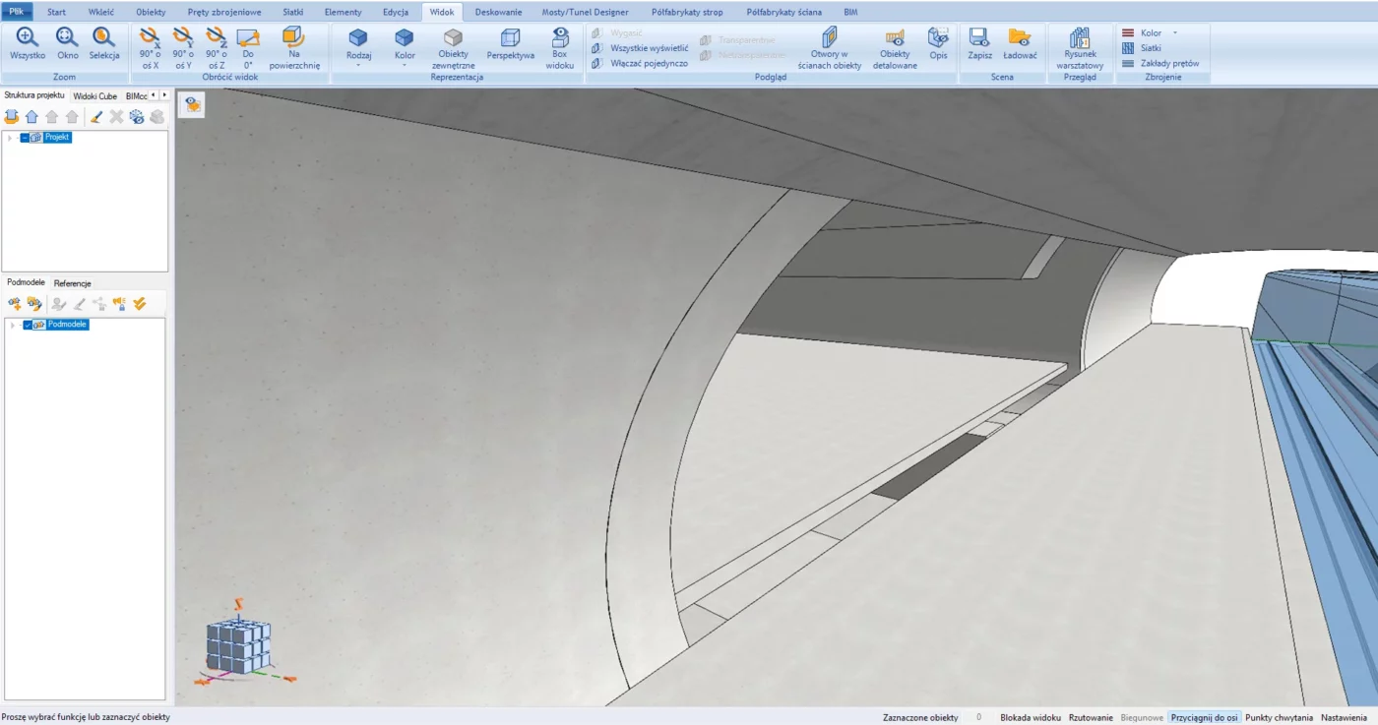Switch to the Deskowanie ribbon tab
This screenshot has height=725, width=1378.
pyautogui.click(x=498, y=12)
